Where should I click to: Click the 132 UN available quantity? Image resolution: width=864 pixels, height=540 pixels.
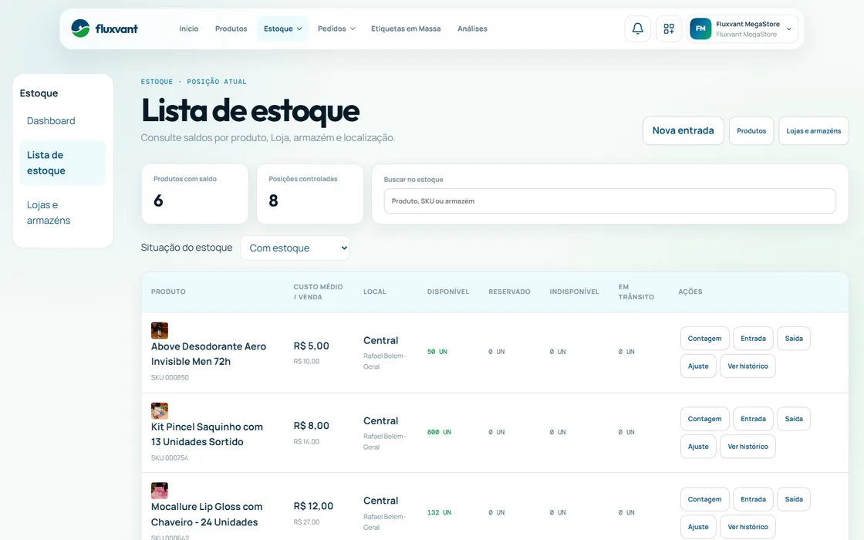point(439,512)
